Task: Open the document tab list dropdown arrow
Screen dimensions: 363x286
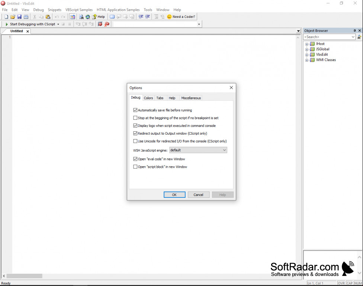Action: [298, 31]
